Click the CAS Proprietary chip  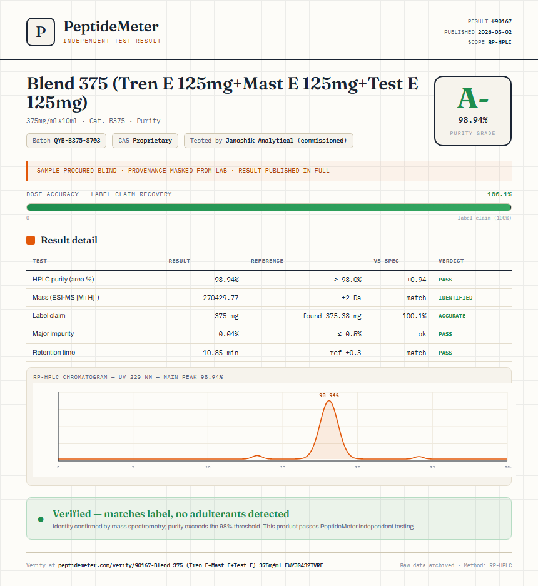coord(145,141)
